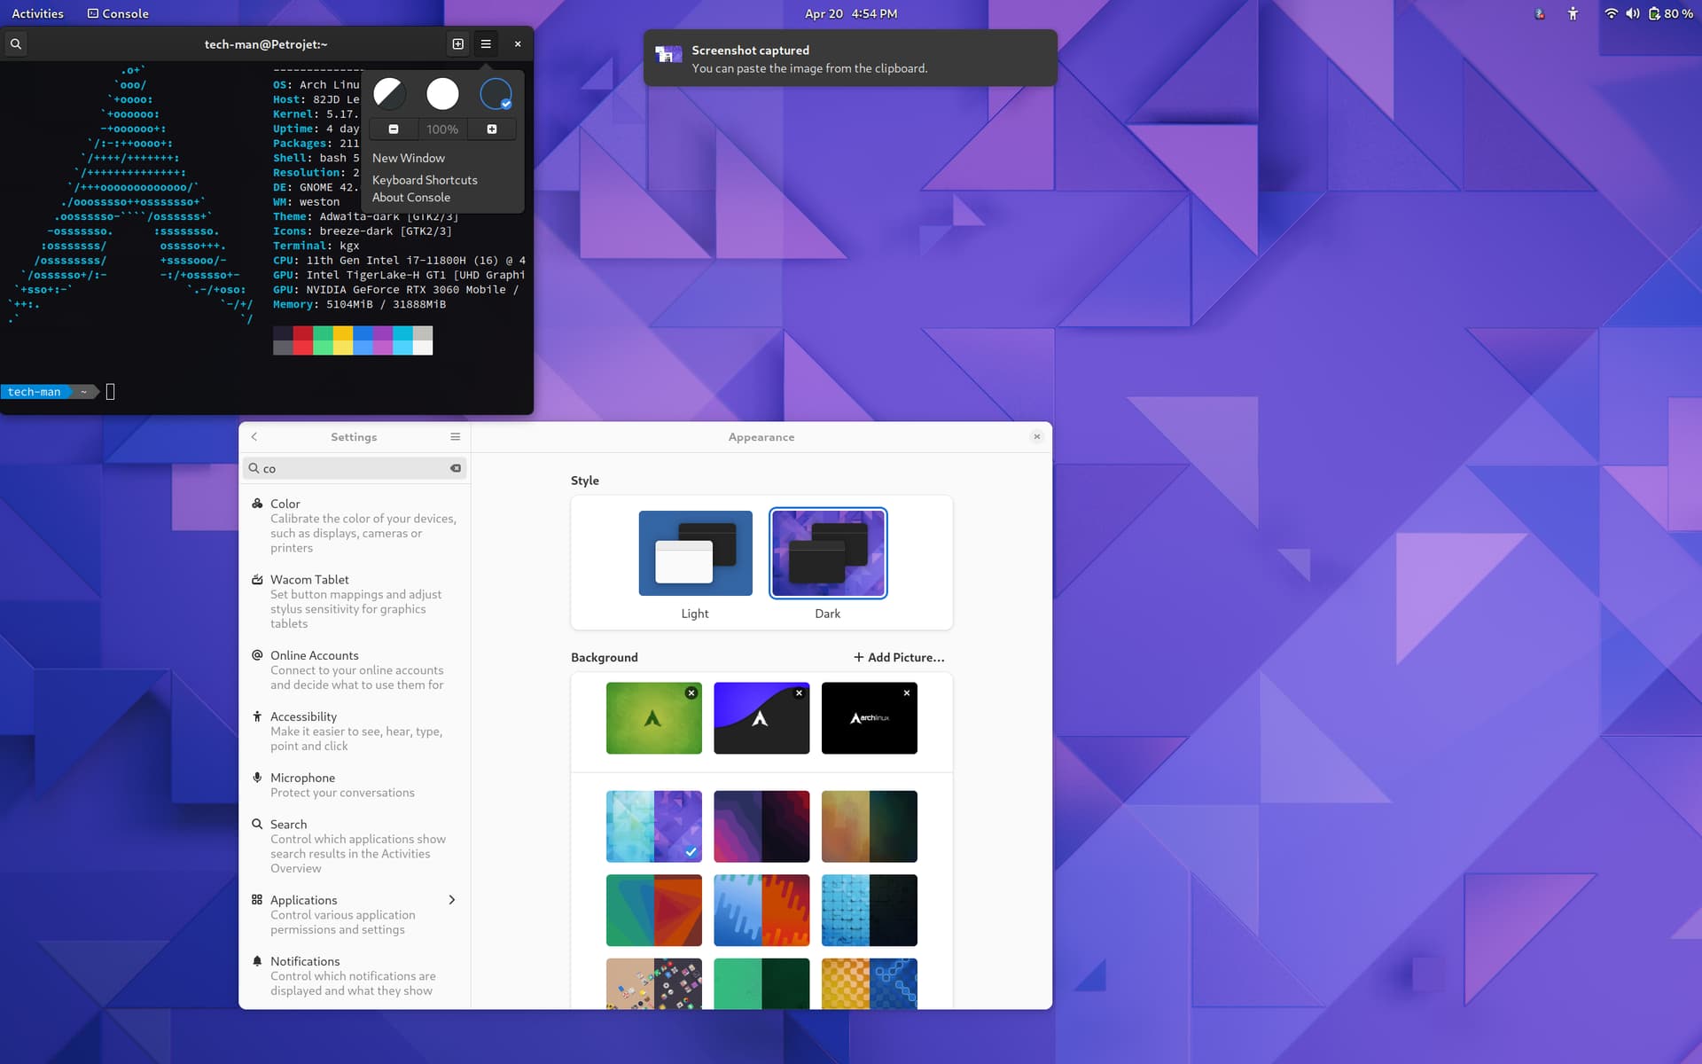The width and height of the screenshot is (1702, 1064).
Task: Zoom in with the plus icon
Action: (492, 129)
